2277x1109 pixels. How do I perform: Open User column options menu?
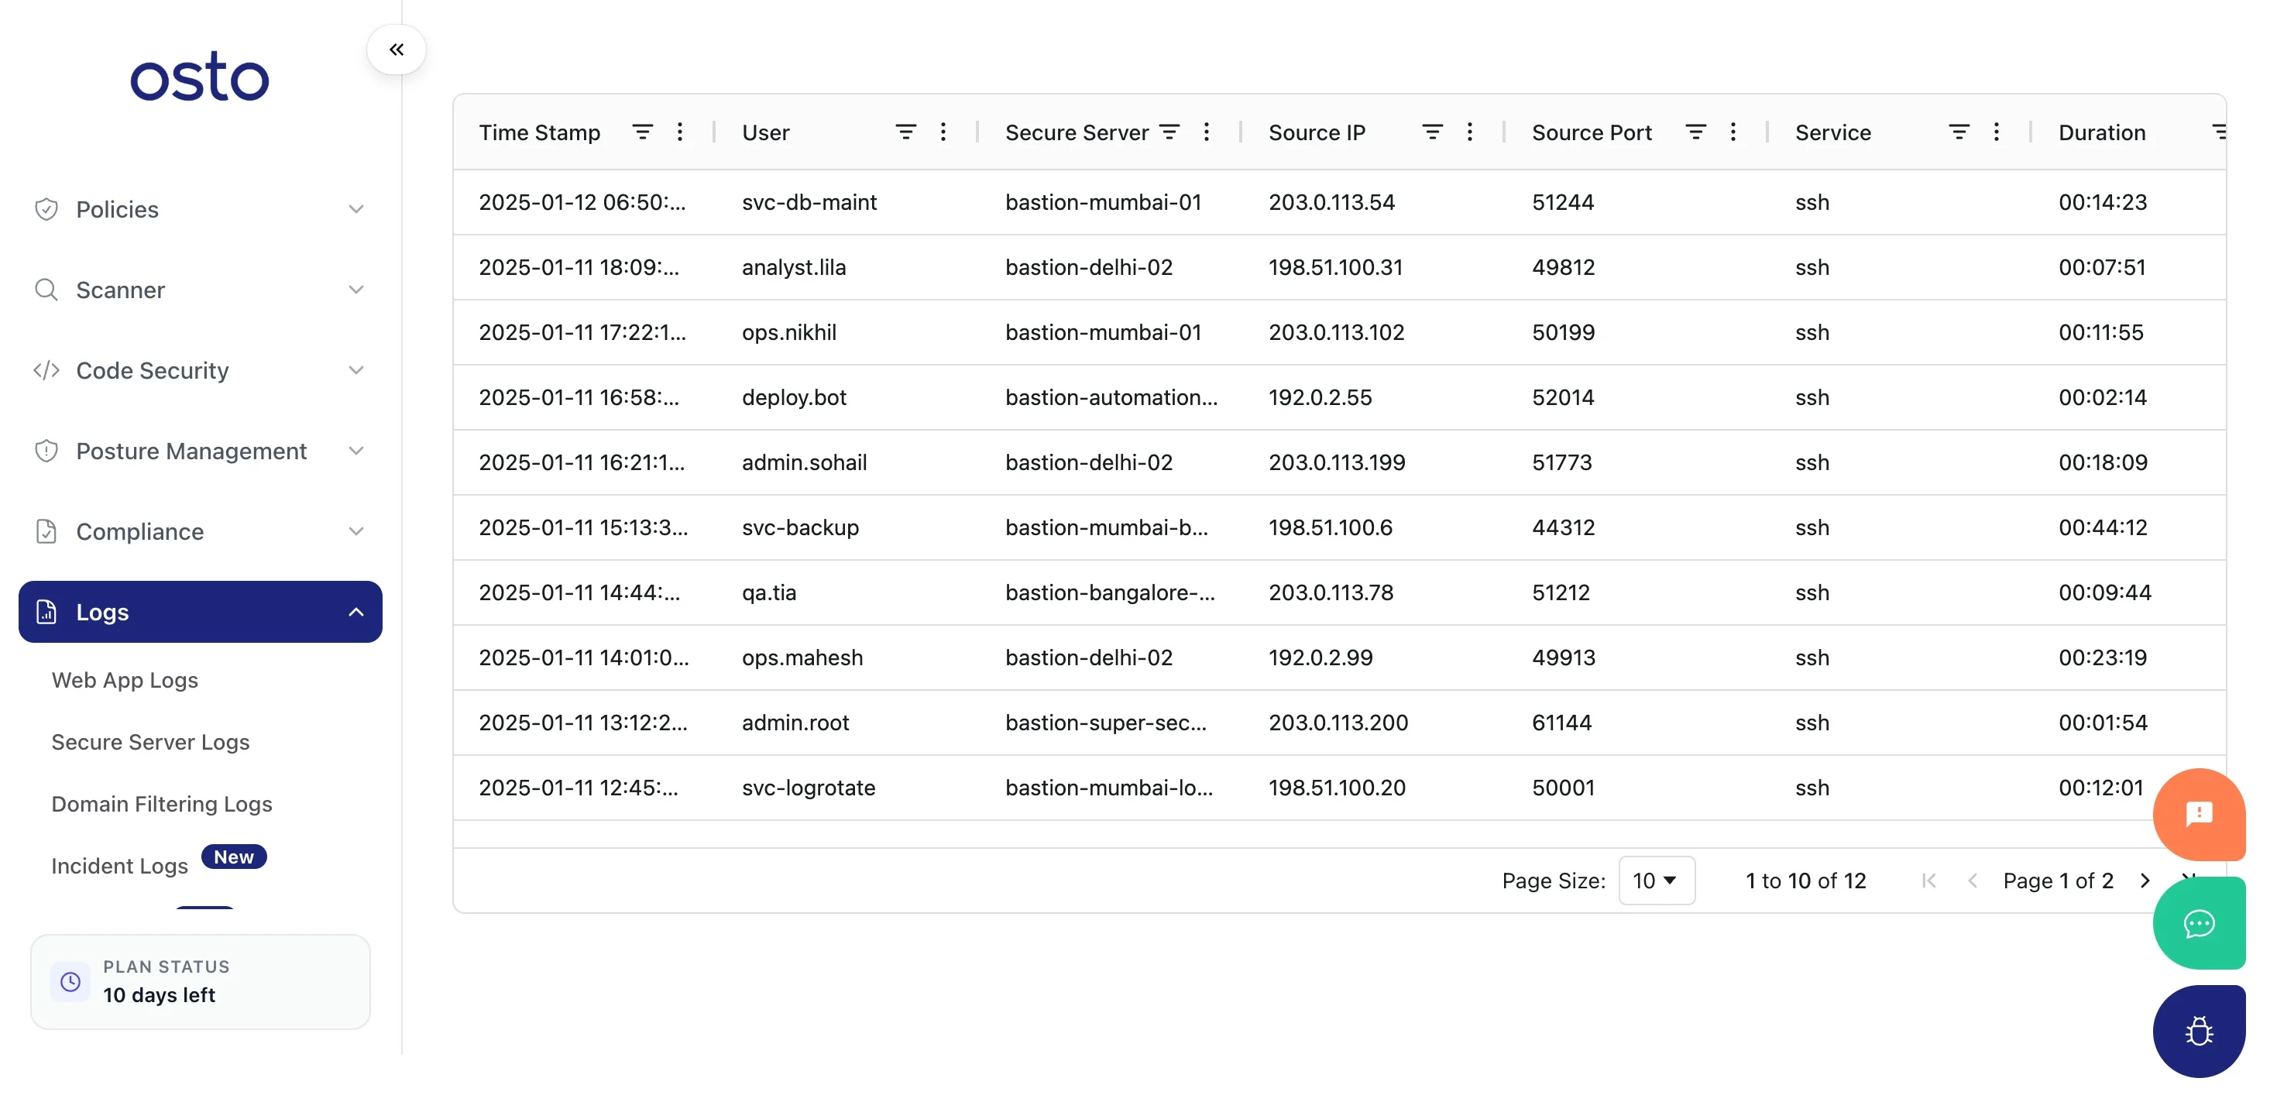(943, 132)
